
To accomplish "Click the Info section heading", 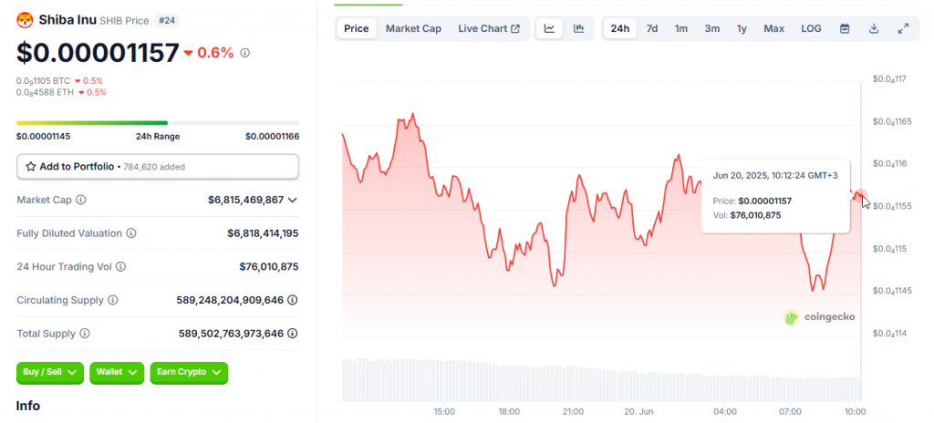I will click(x=27, y=406).
